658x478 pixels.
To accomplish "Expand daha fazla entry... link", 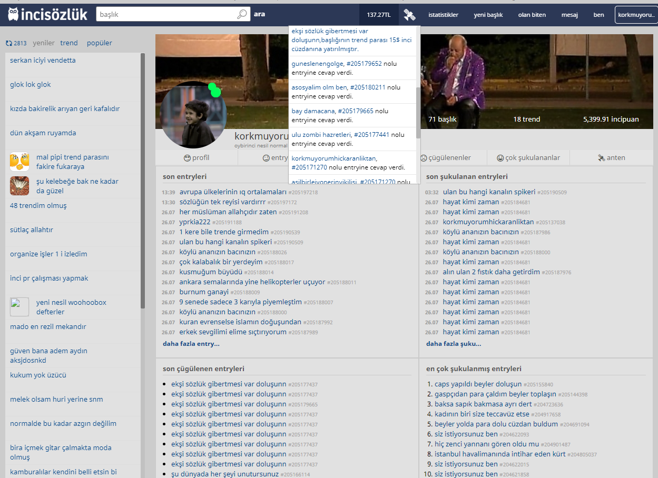I will 191,344.
